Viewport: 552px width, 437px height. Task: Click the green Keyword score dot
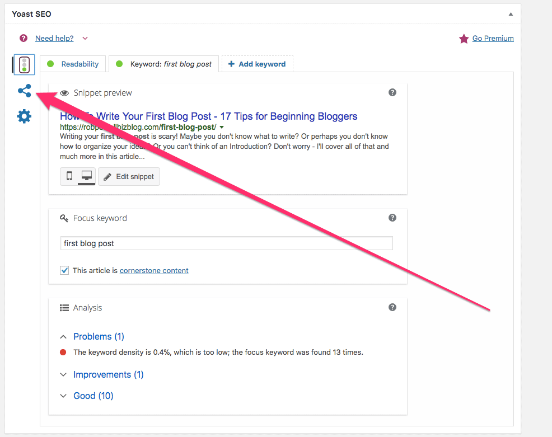tap(119, 64)
